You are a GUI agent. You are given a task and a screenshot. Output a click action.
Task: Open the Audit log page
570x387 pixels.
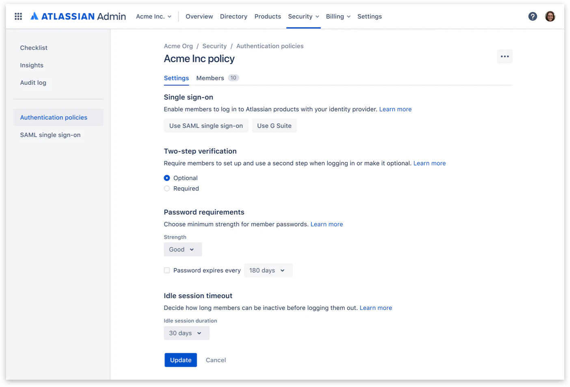pyautogui.click(x=33, y=82)
